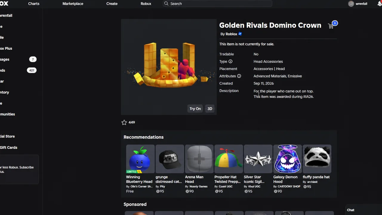382x215 pixels.
Task: Switch to the 3D view button
Action: pos(210,109)
